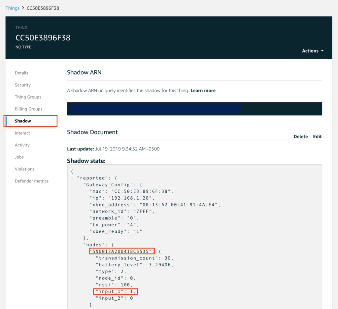The height and width of the screenshot is (309, 338).
Task: Click the Shadow Document heading
Action: pos(92,132)
